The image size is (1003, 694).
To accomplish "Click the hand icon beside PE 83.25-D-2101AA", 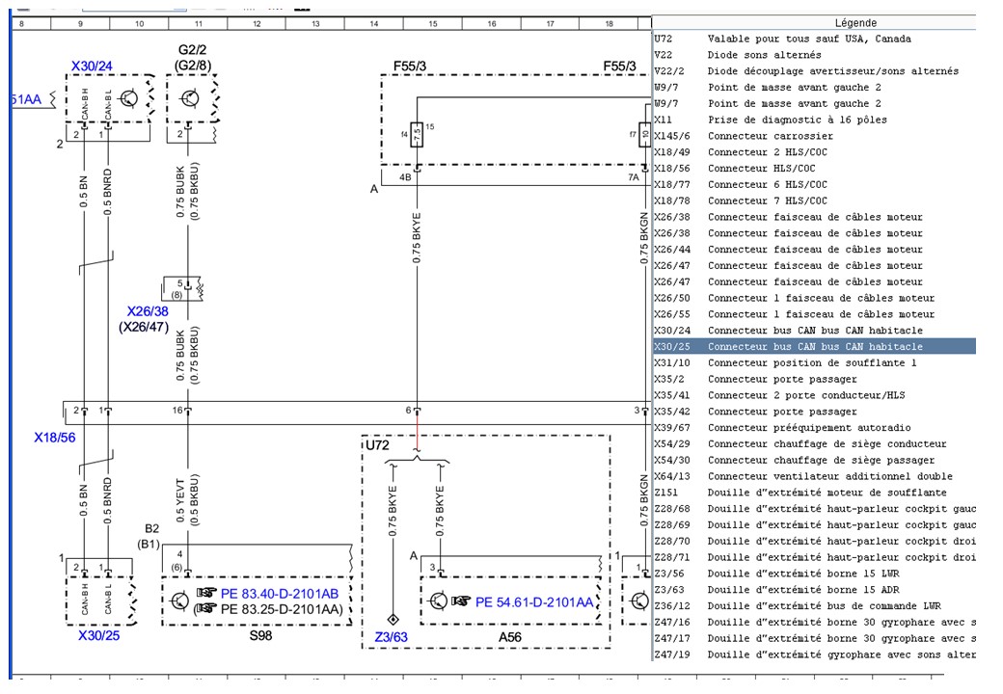I will point(206,608).
